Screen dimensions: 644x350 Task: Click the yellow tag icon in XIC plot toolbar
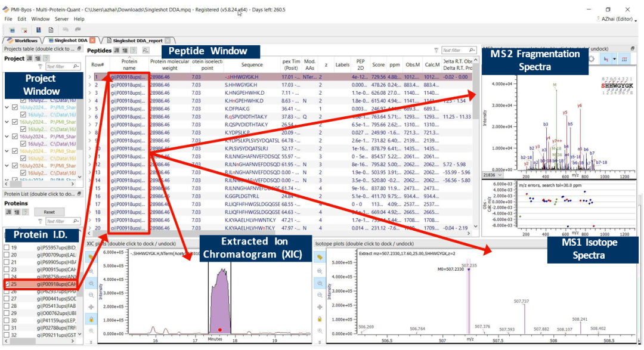pos(91,256)
